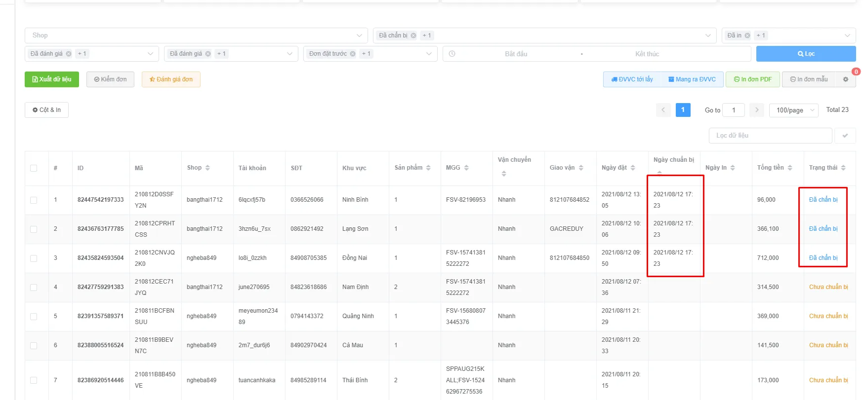The image size is (864, 400).
Task: Sort table by Giao vận column
Action: click(x=581, y=168)
